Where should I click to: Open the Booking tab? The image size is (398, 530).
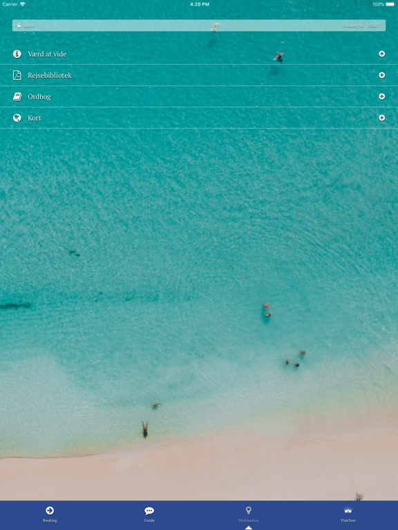[x=50, y=514]
